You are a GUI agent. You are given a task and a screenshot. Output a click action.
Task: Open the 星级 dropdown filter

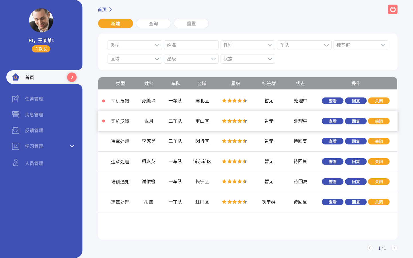click(x=191, y=59)
